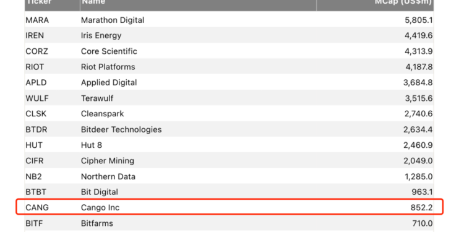Select Applied Digital market cap value 3,684.8
464x232 pixels.
(418, 82)
